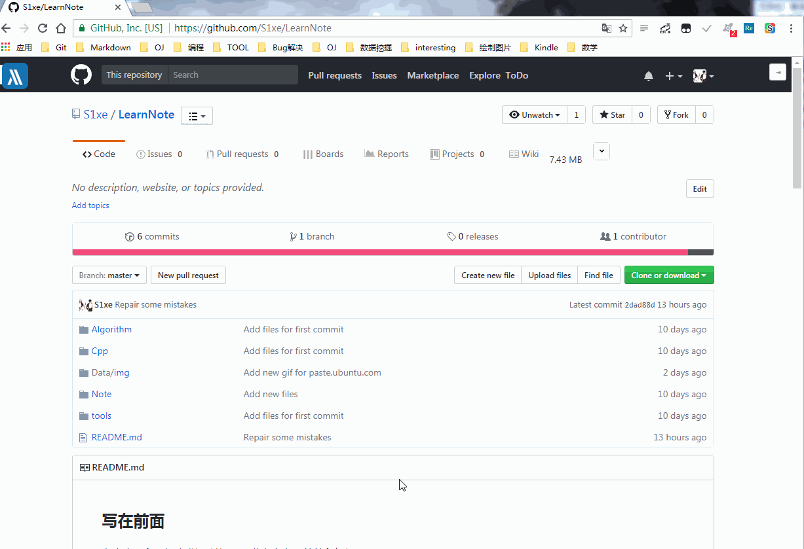Reload the page
804x549 pixels.
tap(43, 28)
